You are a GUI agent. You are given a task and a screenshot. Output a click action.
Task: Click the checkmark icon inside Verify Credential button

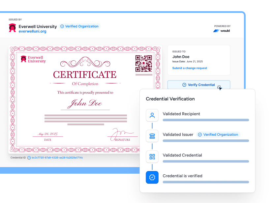click(x=184, y=85)
